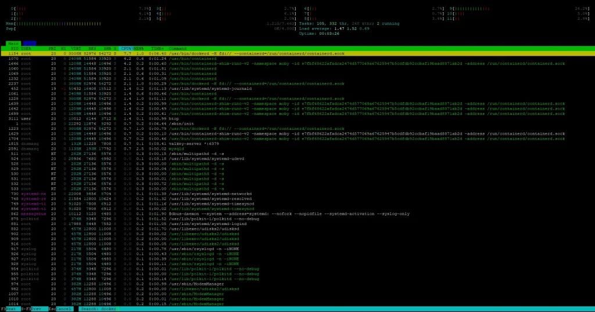This screenshot has width=595, height=312.
Task: Click the CPU 4 meter bar
Action: point(226,13)
